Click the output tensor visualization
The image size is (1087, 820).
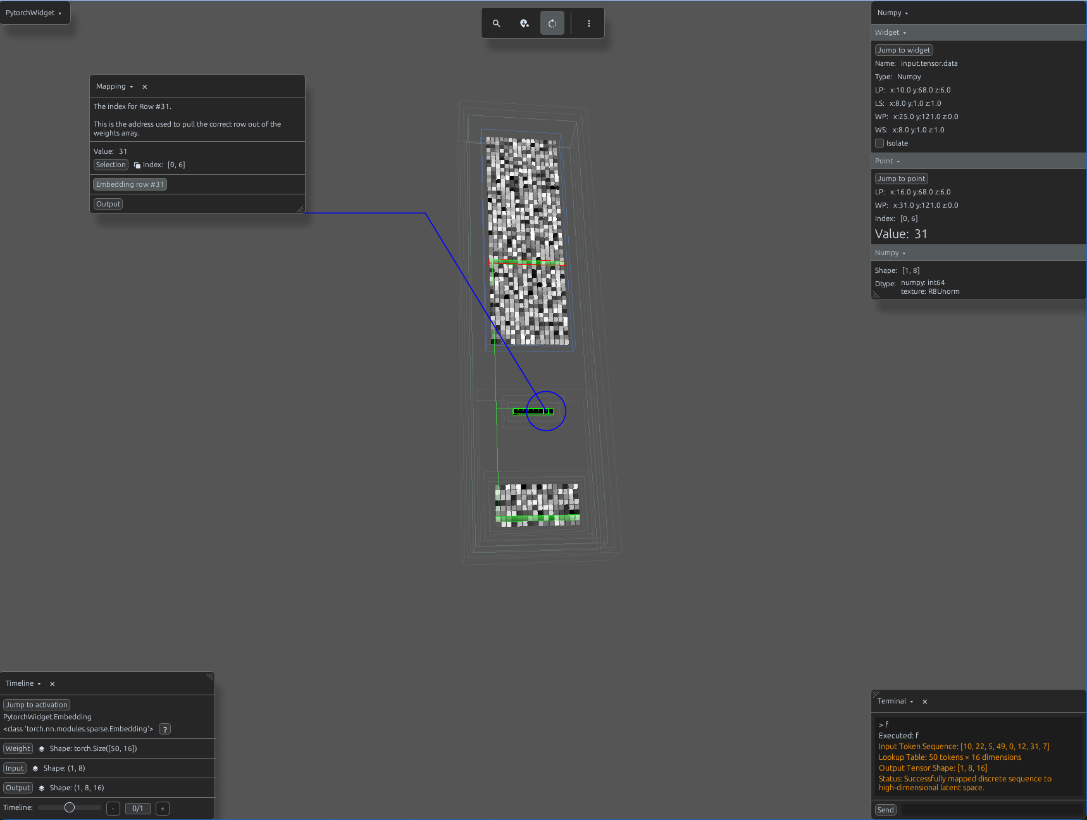click(x=537, y=505)
